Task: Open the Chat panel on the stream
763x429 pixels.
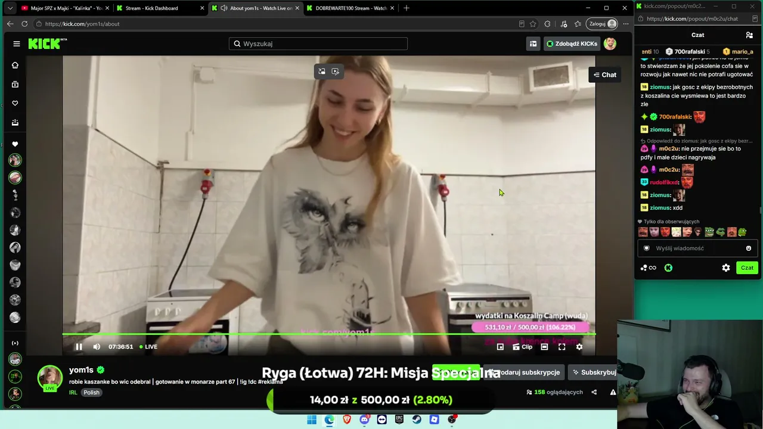Action: coord(605,74)
